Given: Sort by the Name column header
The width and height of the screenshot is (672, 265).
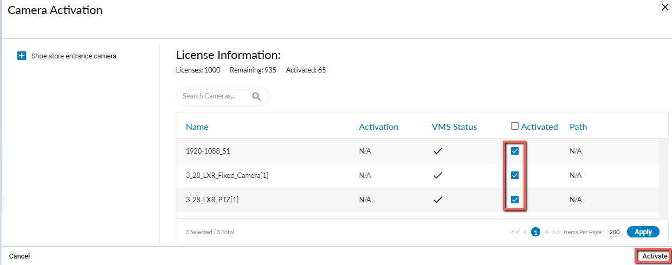Looking at the screenshot, I should point(197,127).
